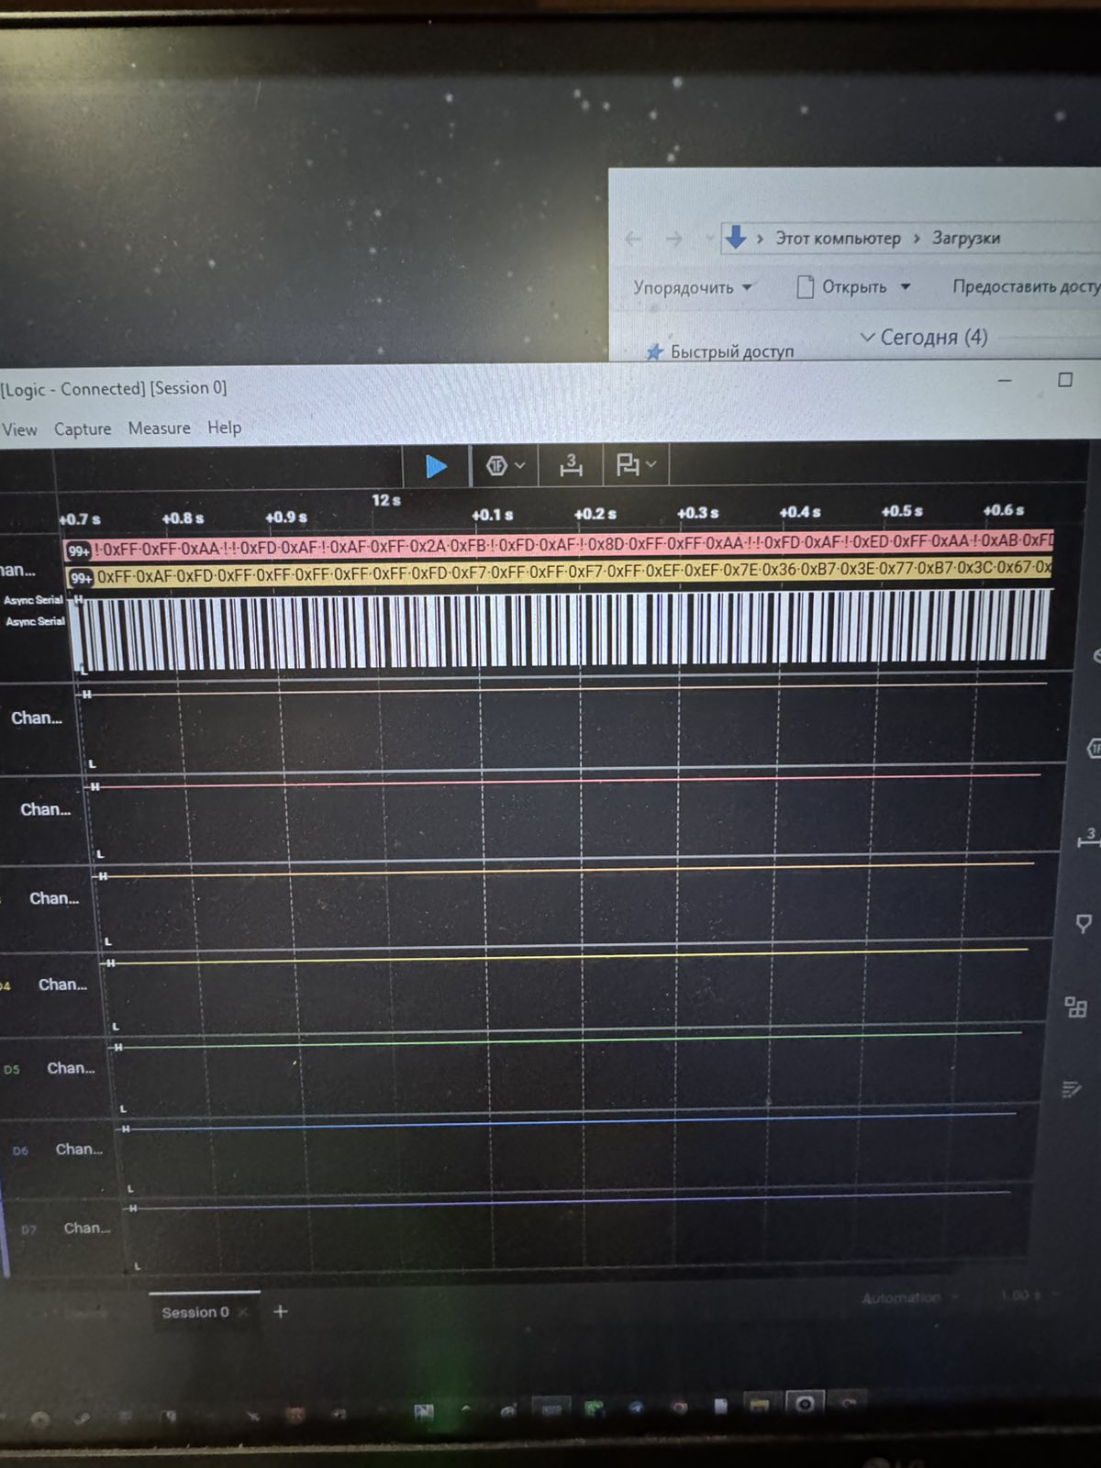1101x1468 pixels.
Task: Expand the dropdown arrow beside the marker flags icon
Action: coord(651,465)
